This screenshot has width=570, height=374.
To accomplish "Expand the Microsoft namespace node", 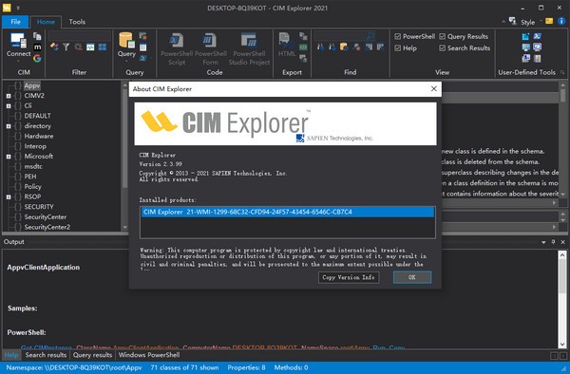I will pyautogui.click(x=9, y=157).
